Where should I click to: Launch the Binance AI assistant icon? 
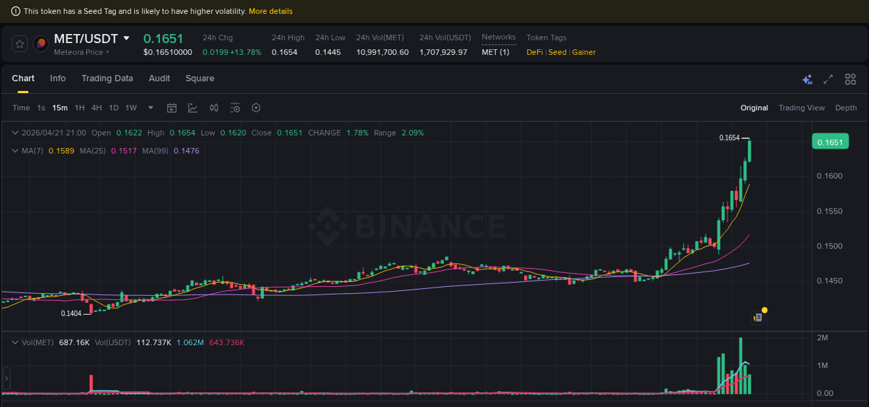pos(807,79)
